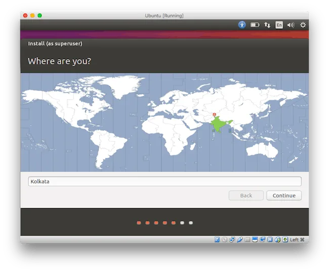Click the battery indicator icon

(255, 25)
